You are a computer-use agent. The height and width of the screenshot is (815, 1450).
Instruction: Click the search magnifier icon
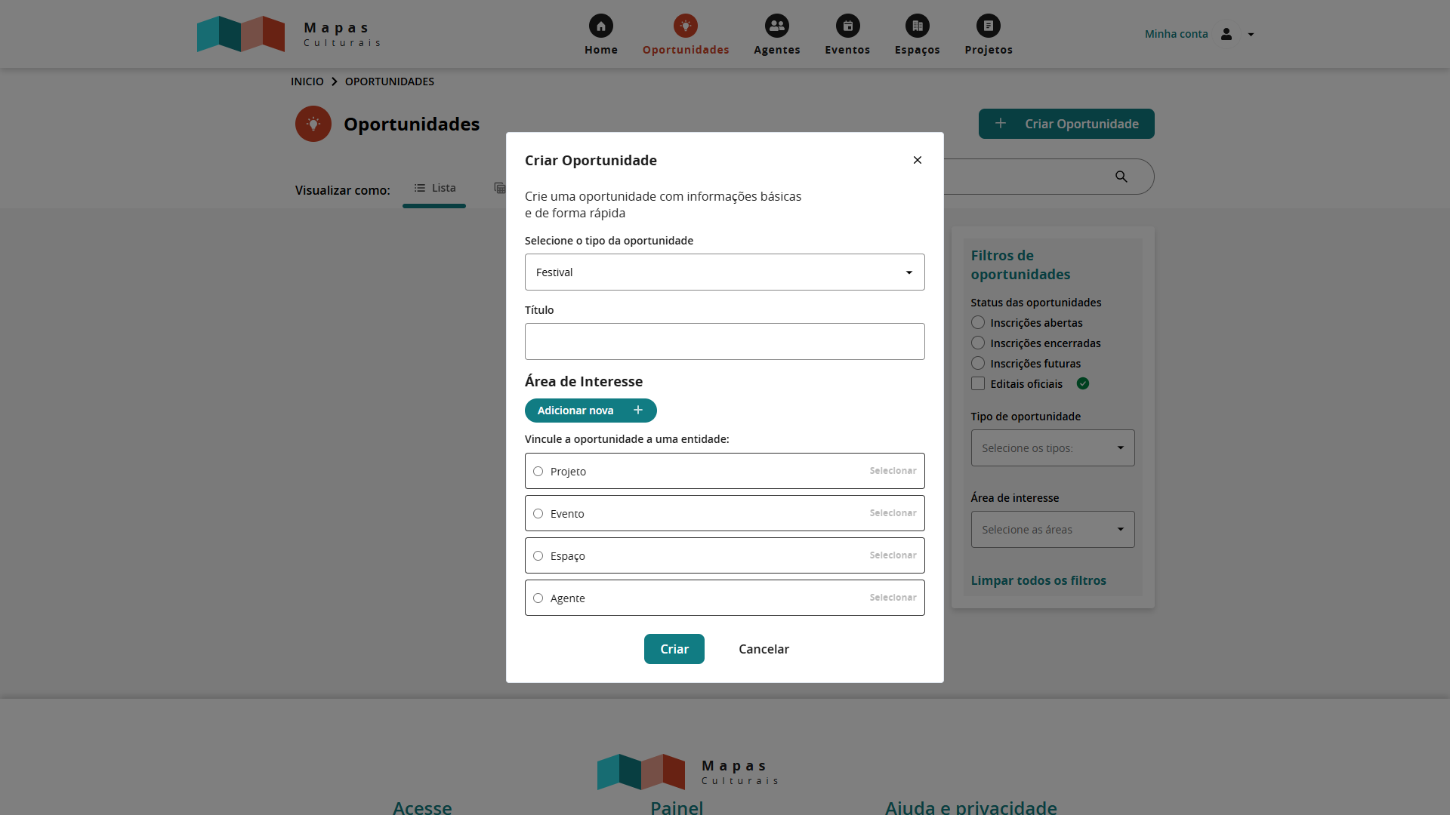(x=1121, y=177)
